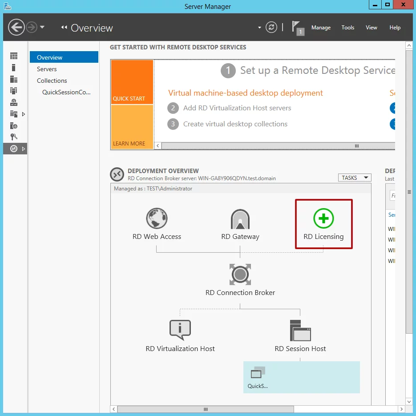Click the green plus RD Licensing icon
The image size is (416, 416).
click(x=323, y=218)
